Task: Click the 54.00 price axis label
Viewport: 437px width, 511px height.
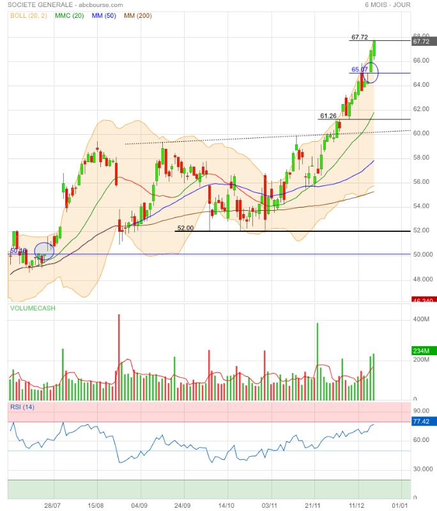Action: [421, 206]
